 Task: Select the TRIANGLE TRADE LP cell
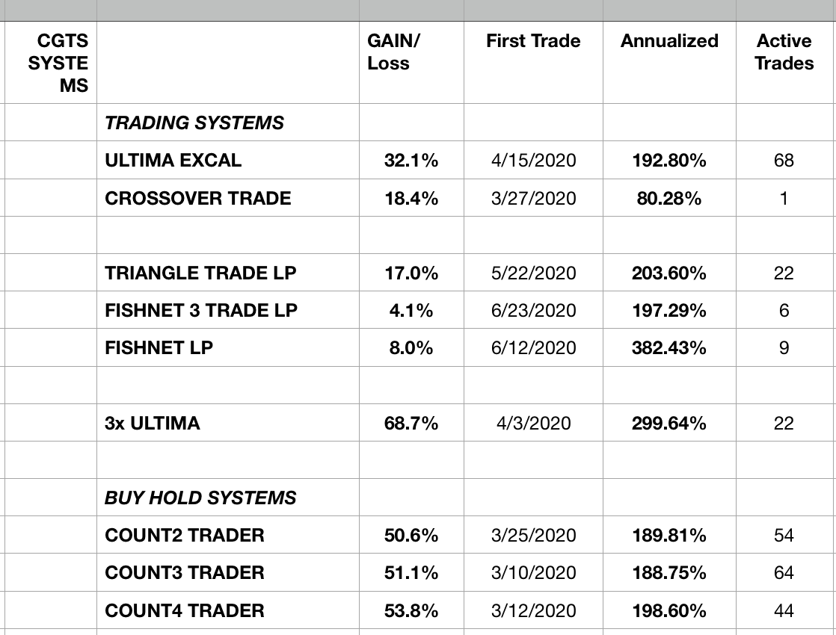coord(200,273)
